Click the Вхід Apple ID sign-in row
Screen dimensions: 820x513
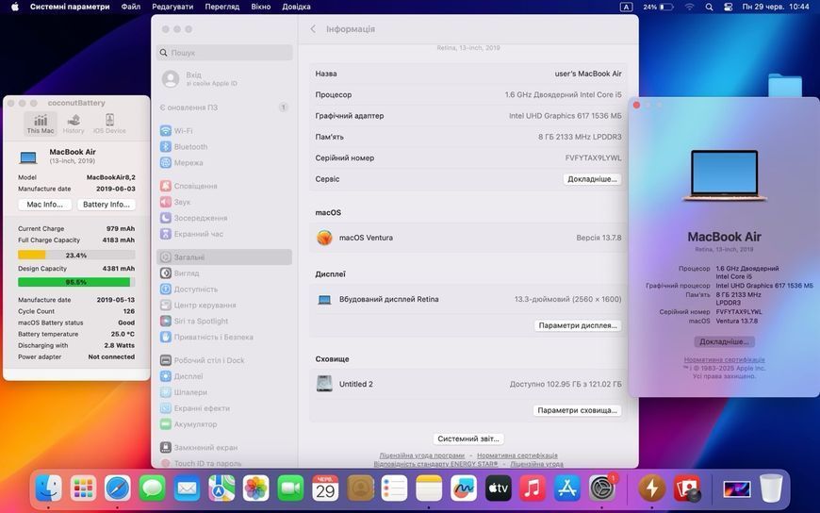pos(224,79)
